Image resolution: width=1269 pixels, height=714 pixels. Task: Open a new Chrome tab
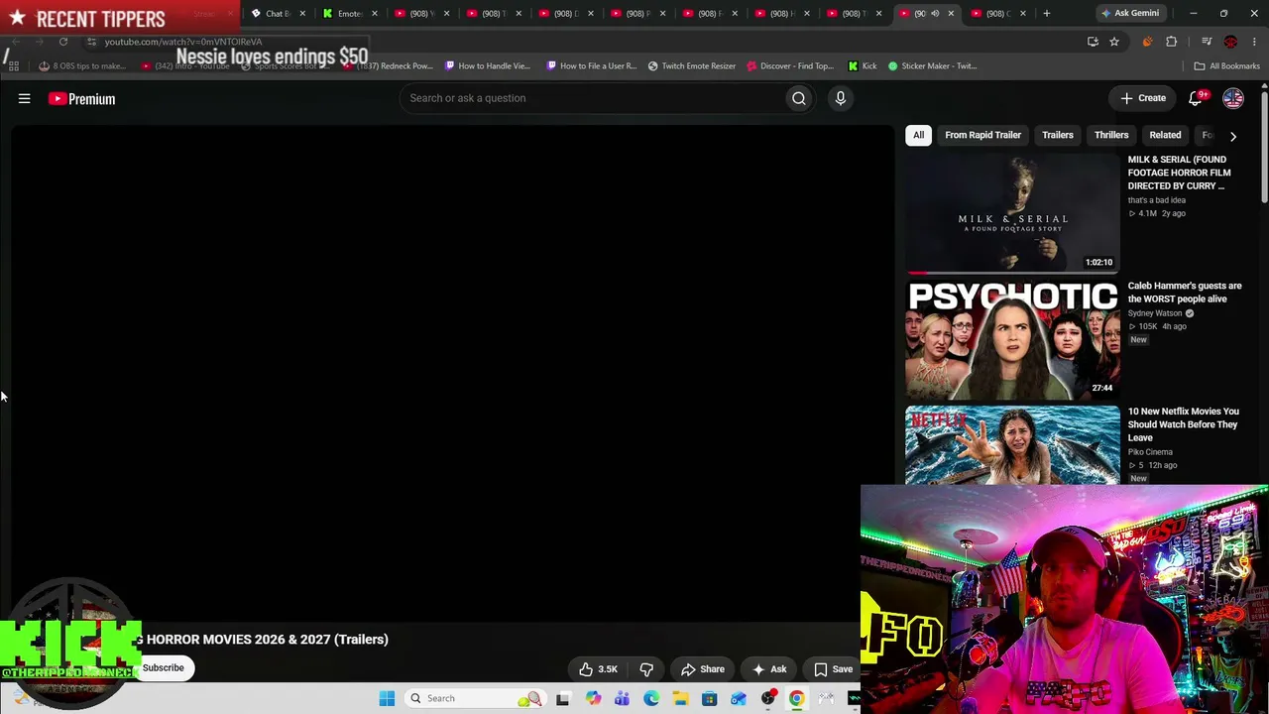[1047, 13]
